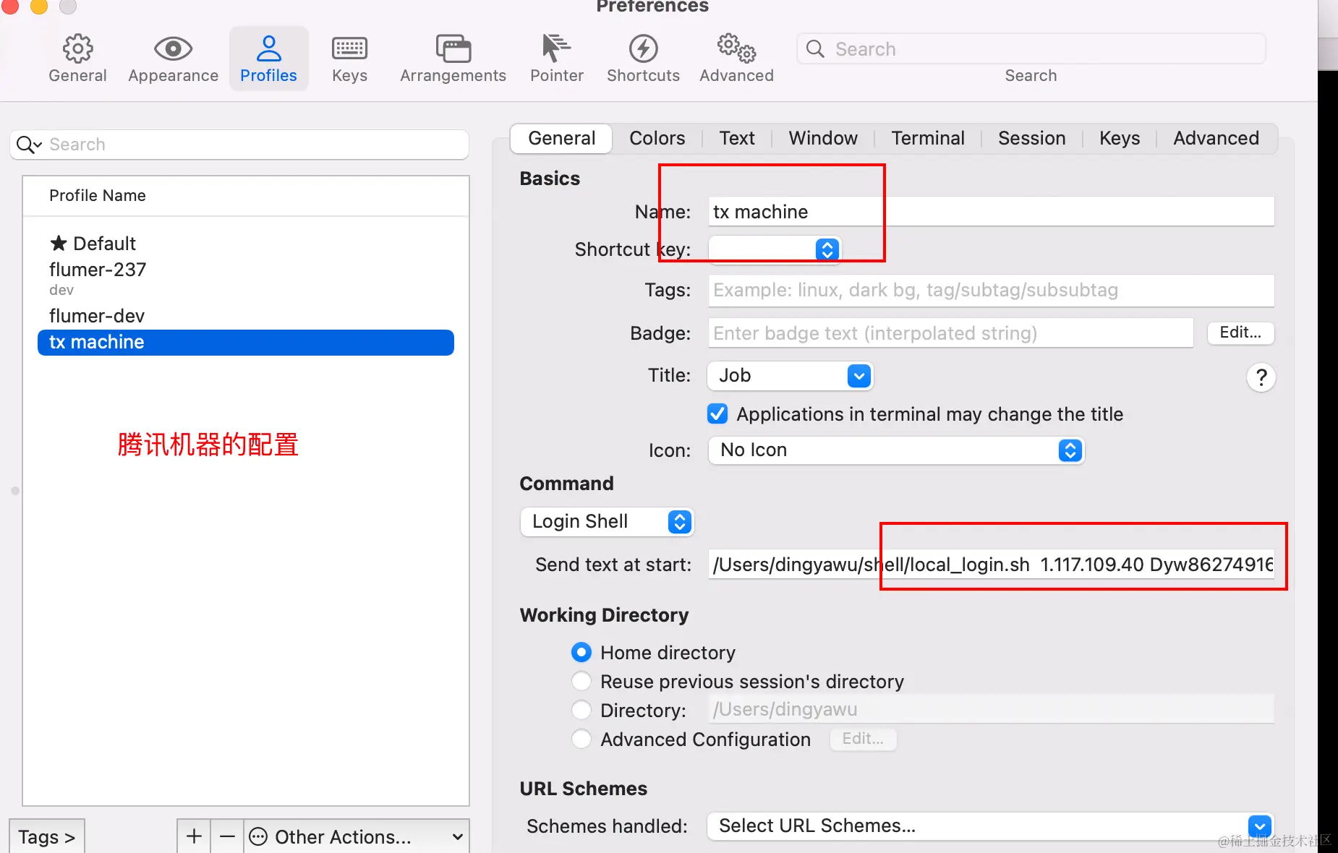Open Advanced preferences gears icon
The width and height of the screenshot is (1338, 853).
click(x=736, y=48)
